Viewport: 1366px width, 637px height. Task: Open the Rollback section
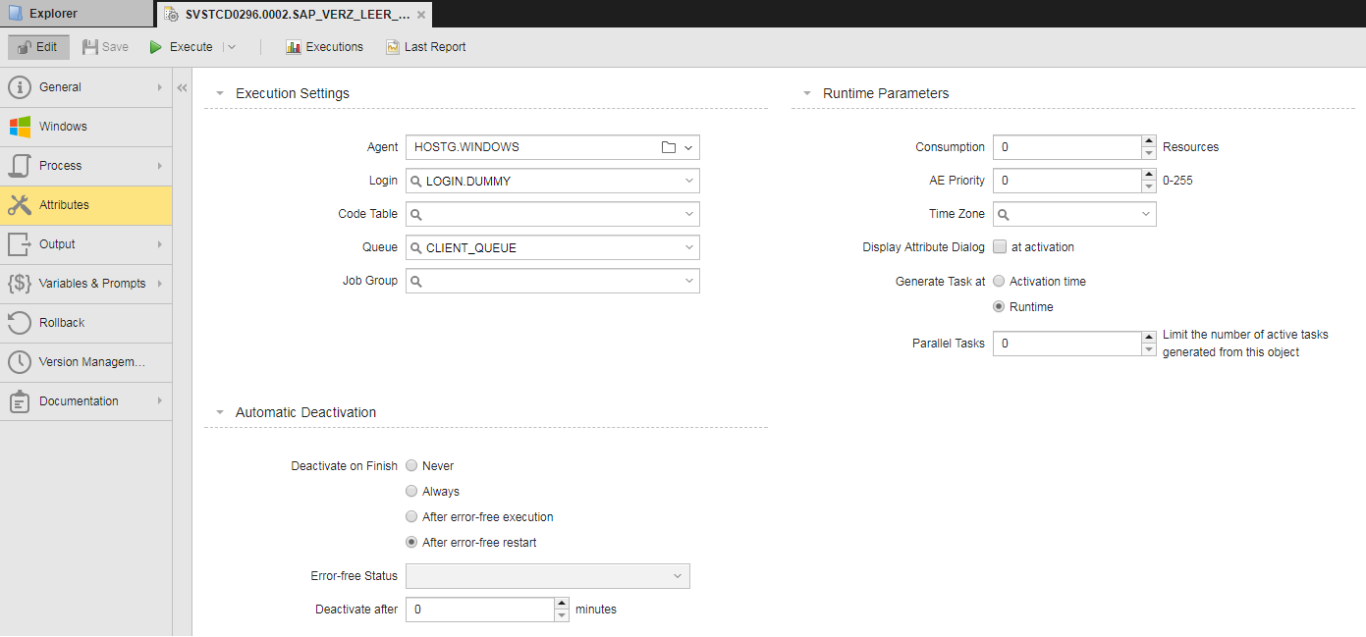[86, 323]
